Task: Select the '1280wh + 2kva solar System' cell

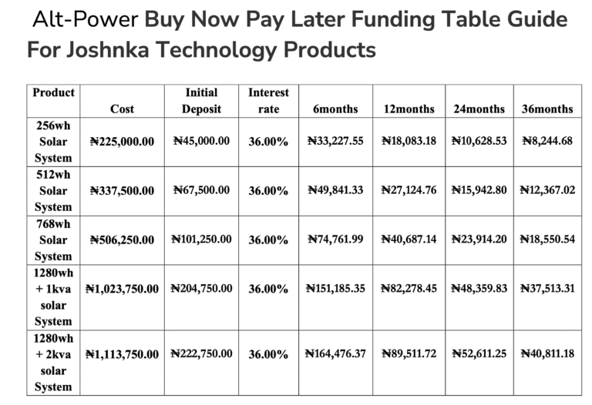Action: [x=53, y=362]
